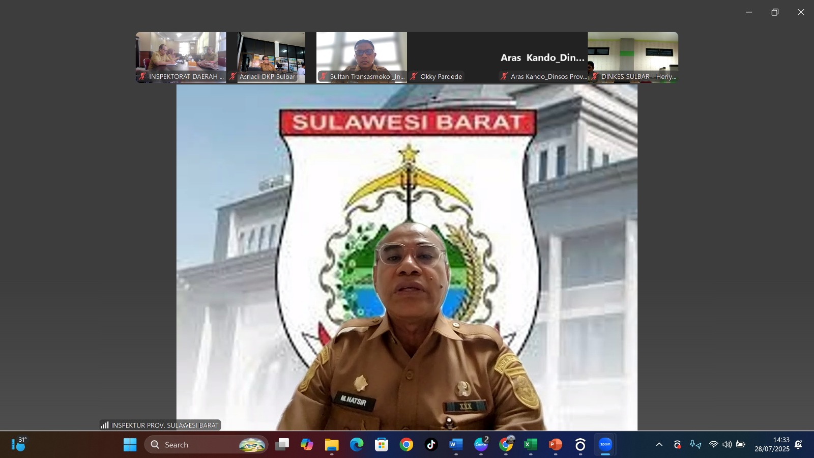Switch to PowerPoint in the taskbar
Viewport: 814px width, 458px height.
tap(555, 445)
